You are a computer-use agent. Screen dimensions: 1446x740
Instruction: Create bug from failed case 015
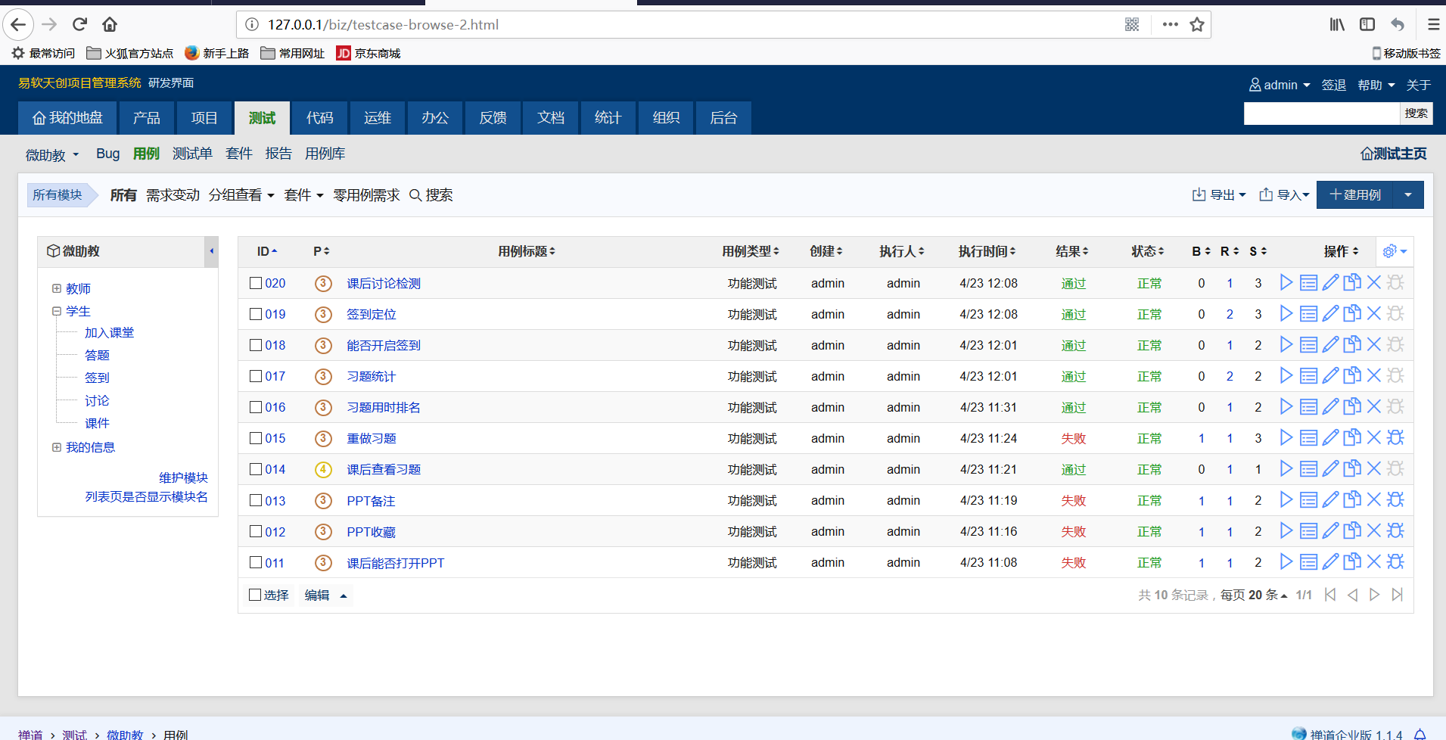[x=1396, y=438]
